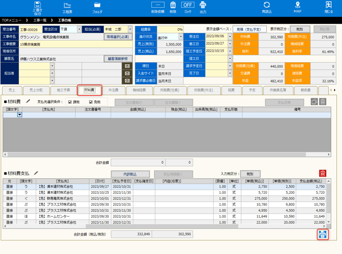Open the schedule chart (工程表) icon
The width and height of the screenshot is (342, 254).
coord(67,8)
